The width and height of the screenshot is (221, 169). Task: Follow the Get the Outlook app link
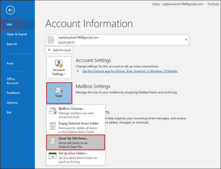coord(130,71)
